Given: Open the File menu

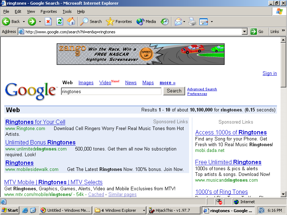Looking at the screenshot, I should click(6, 11).
